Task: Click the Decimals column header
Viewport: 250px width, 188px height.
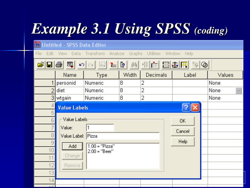Action: point(156,75)
